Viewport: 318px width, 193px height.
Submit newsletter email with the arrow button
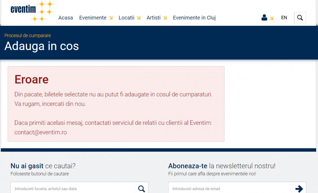click(x=299, y=189)
